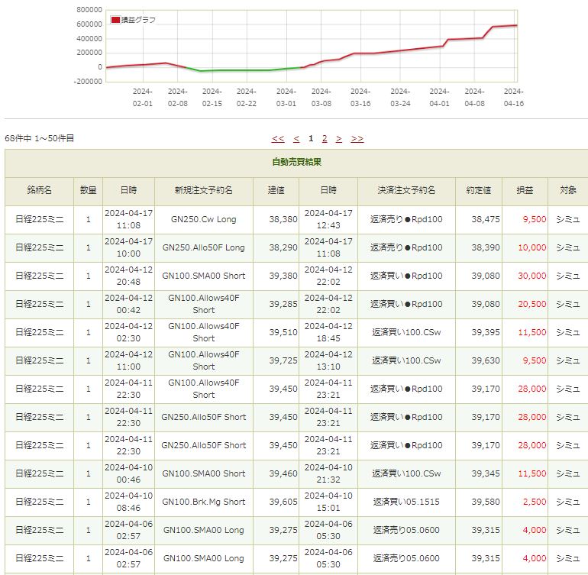Click entry price 38,380
588x575 pixels.
coord(283,219)
